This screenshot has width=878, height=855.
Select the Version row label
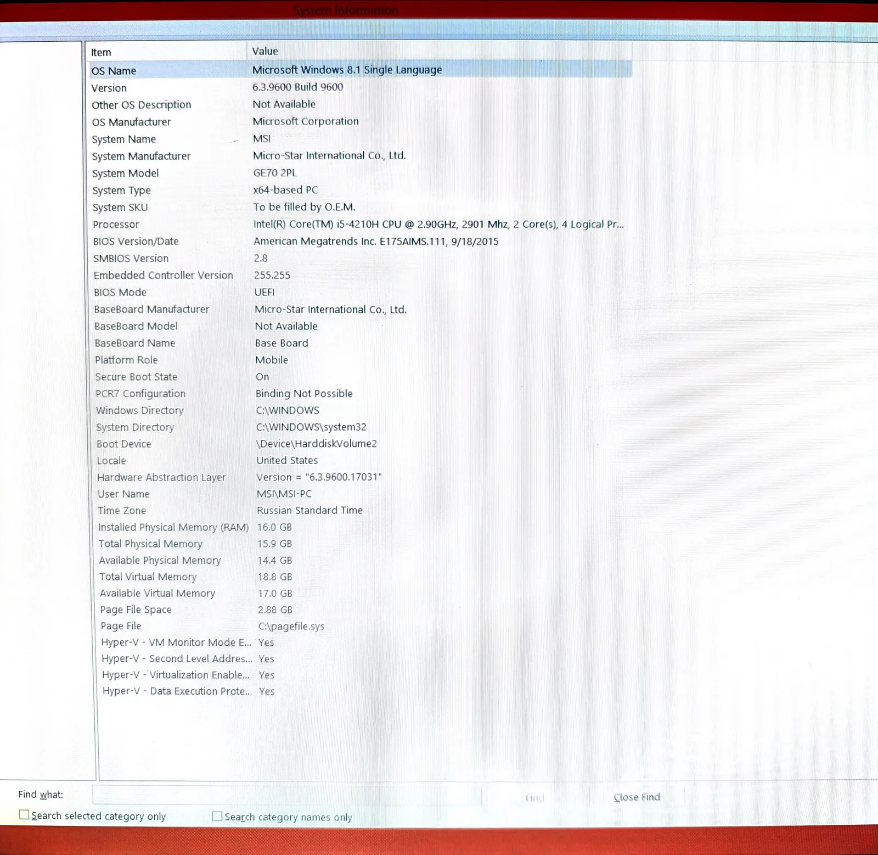pos(109,88)
